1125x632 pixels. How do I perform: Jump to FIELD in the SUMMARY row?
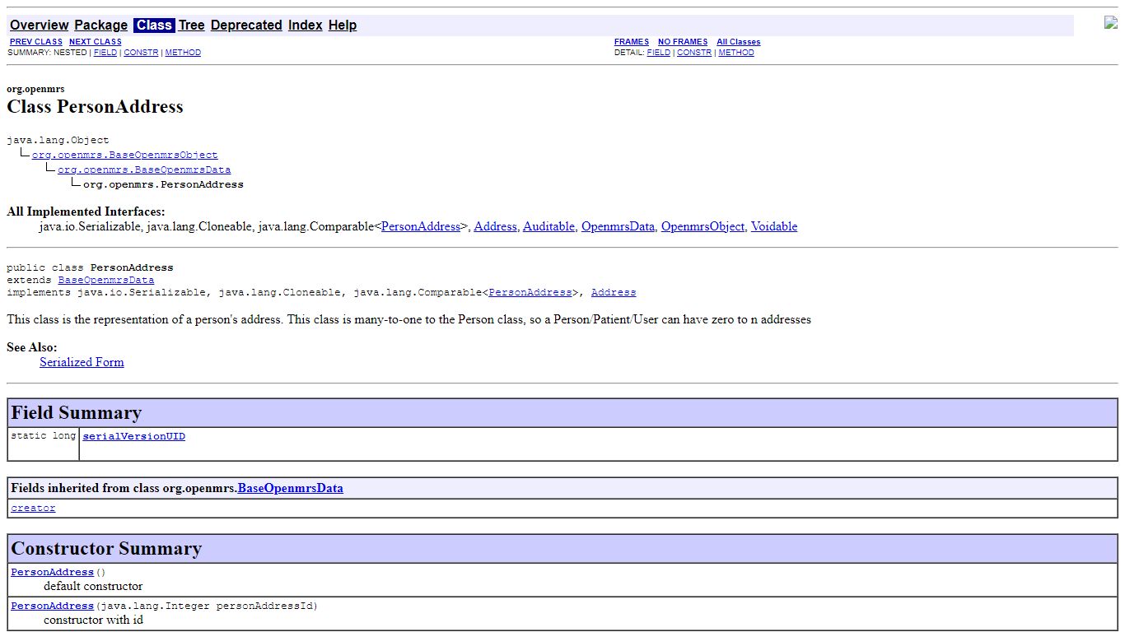[x=105, y=53]
